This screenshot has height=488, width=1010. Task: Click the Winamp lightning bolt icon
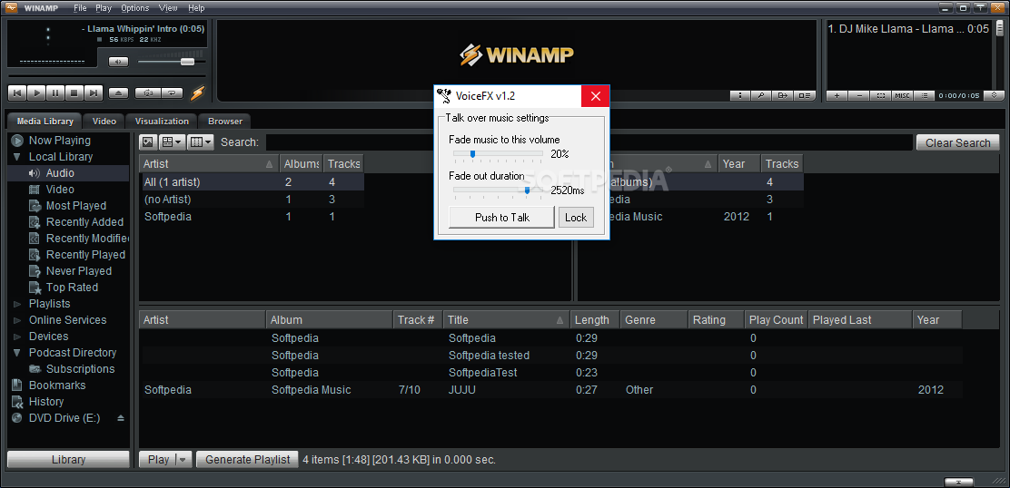tap(197, 93)
